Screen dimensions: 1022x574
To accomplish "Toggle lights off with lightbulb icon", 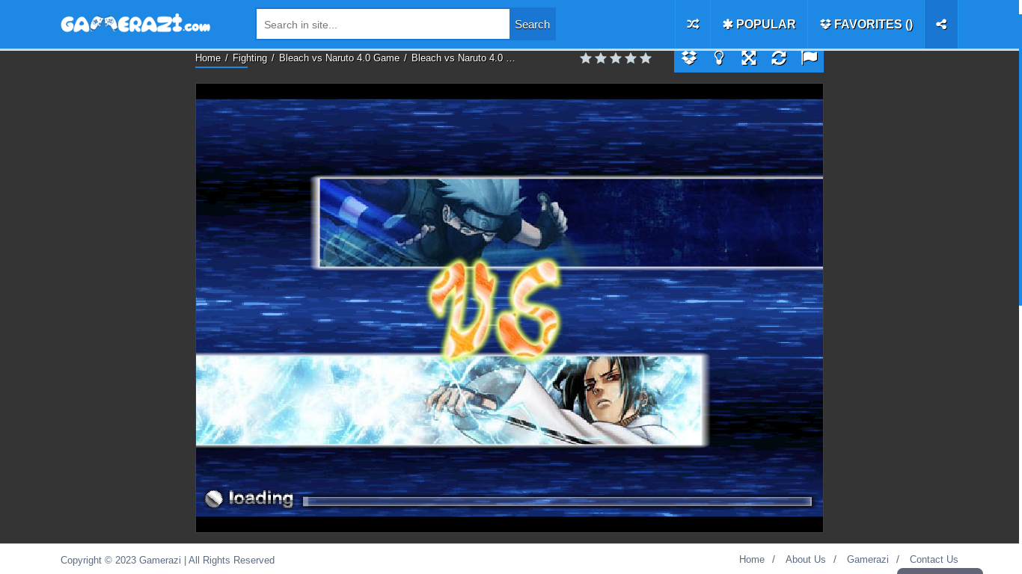I will tap(719, 58).
